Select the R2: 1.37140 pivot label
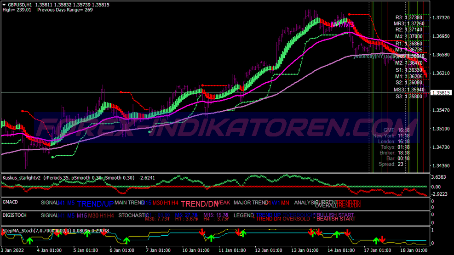 (x=408, y=30)
